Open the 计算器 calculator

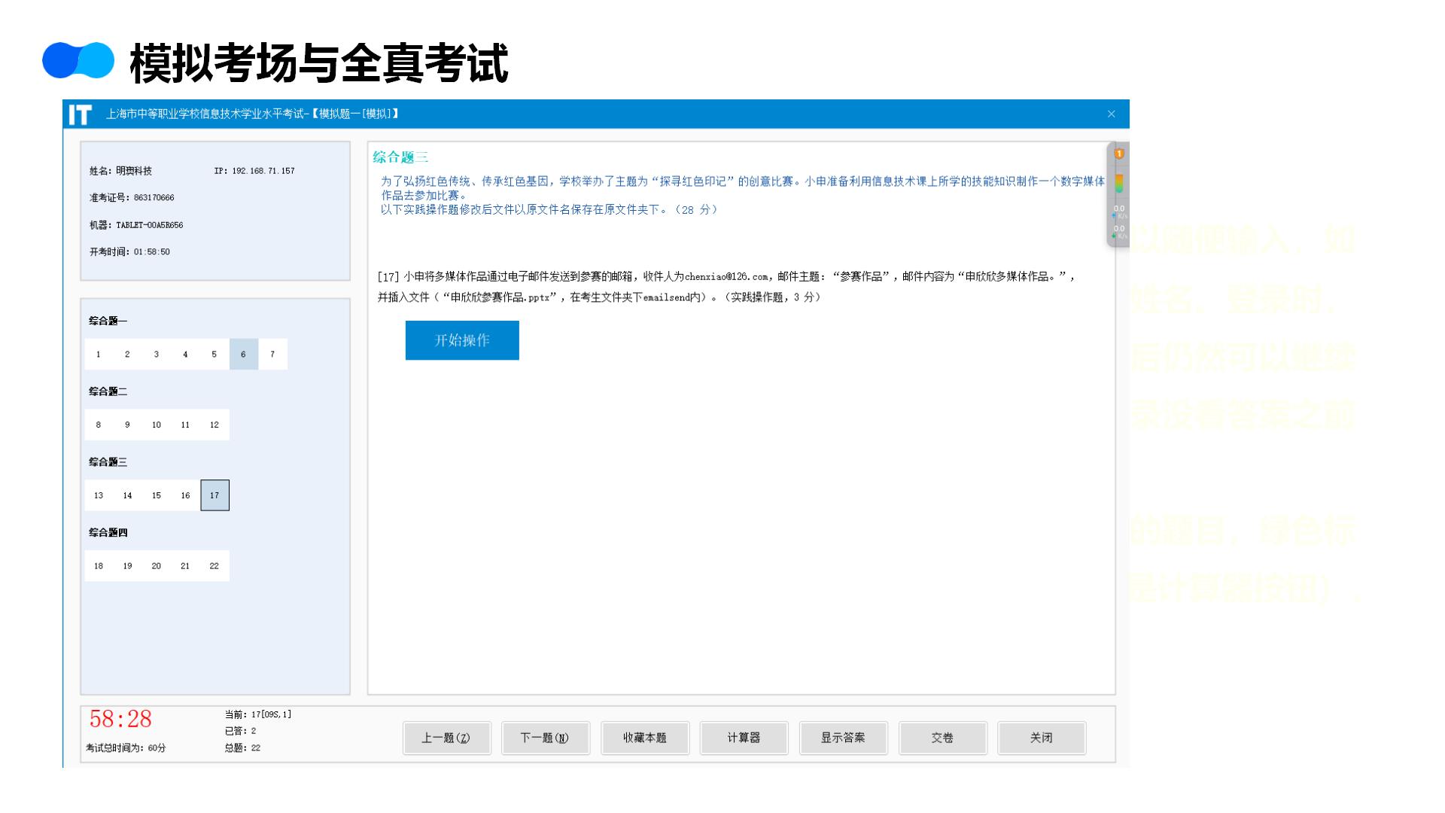pyautogui.click(x=744, y=738)
